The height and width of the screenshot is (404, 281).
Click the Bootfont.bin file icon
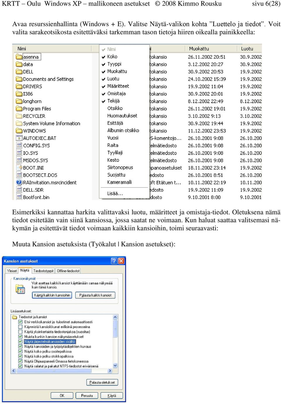coord(19,197)
